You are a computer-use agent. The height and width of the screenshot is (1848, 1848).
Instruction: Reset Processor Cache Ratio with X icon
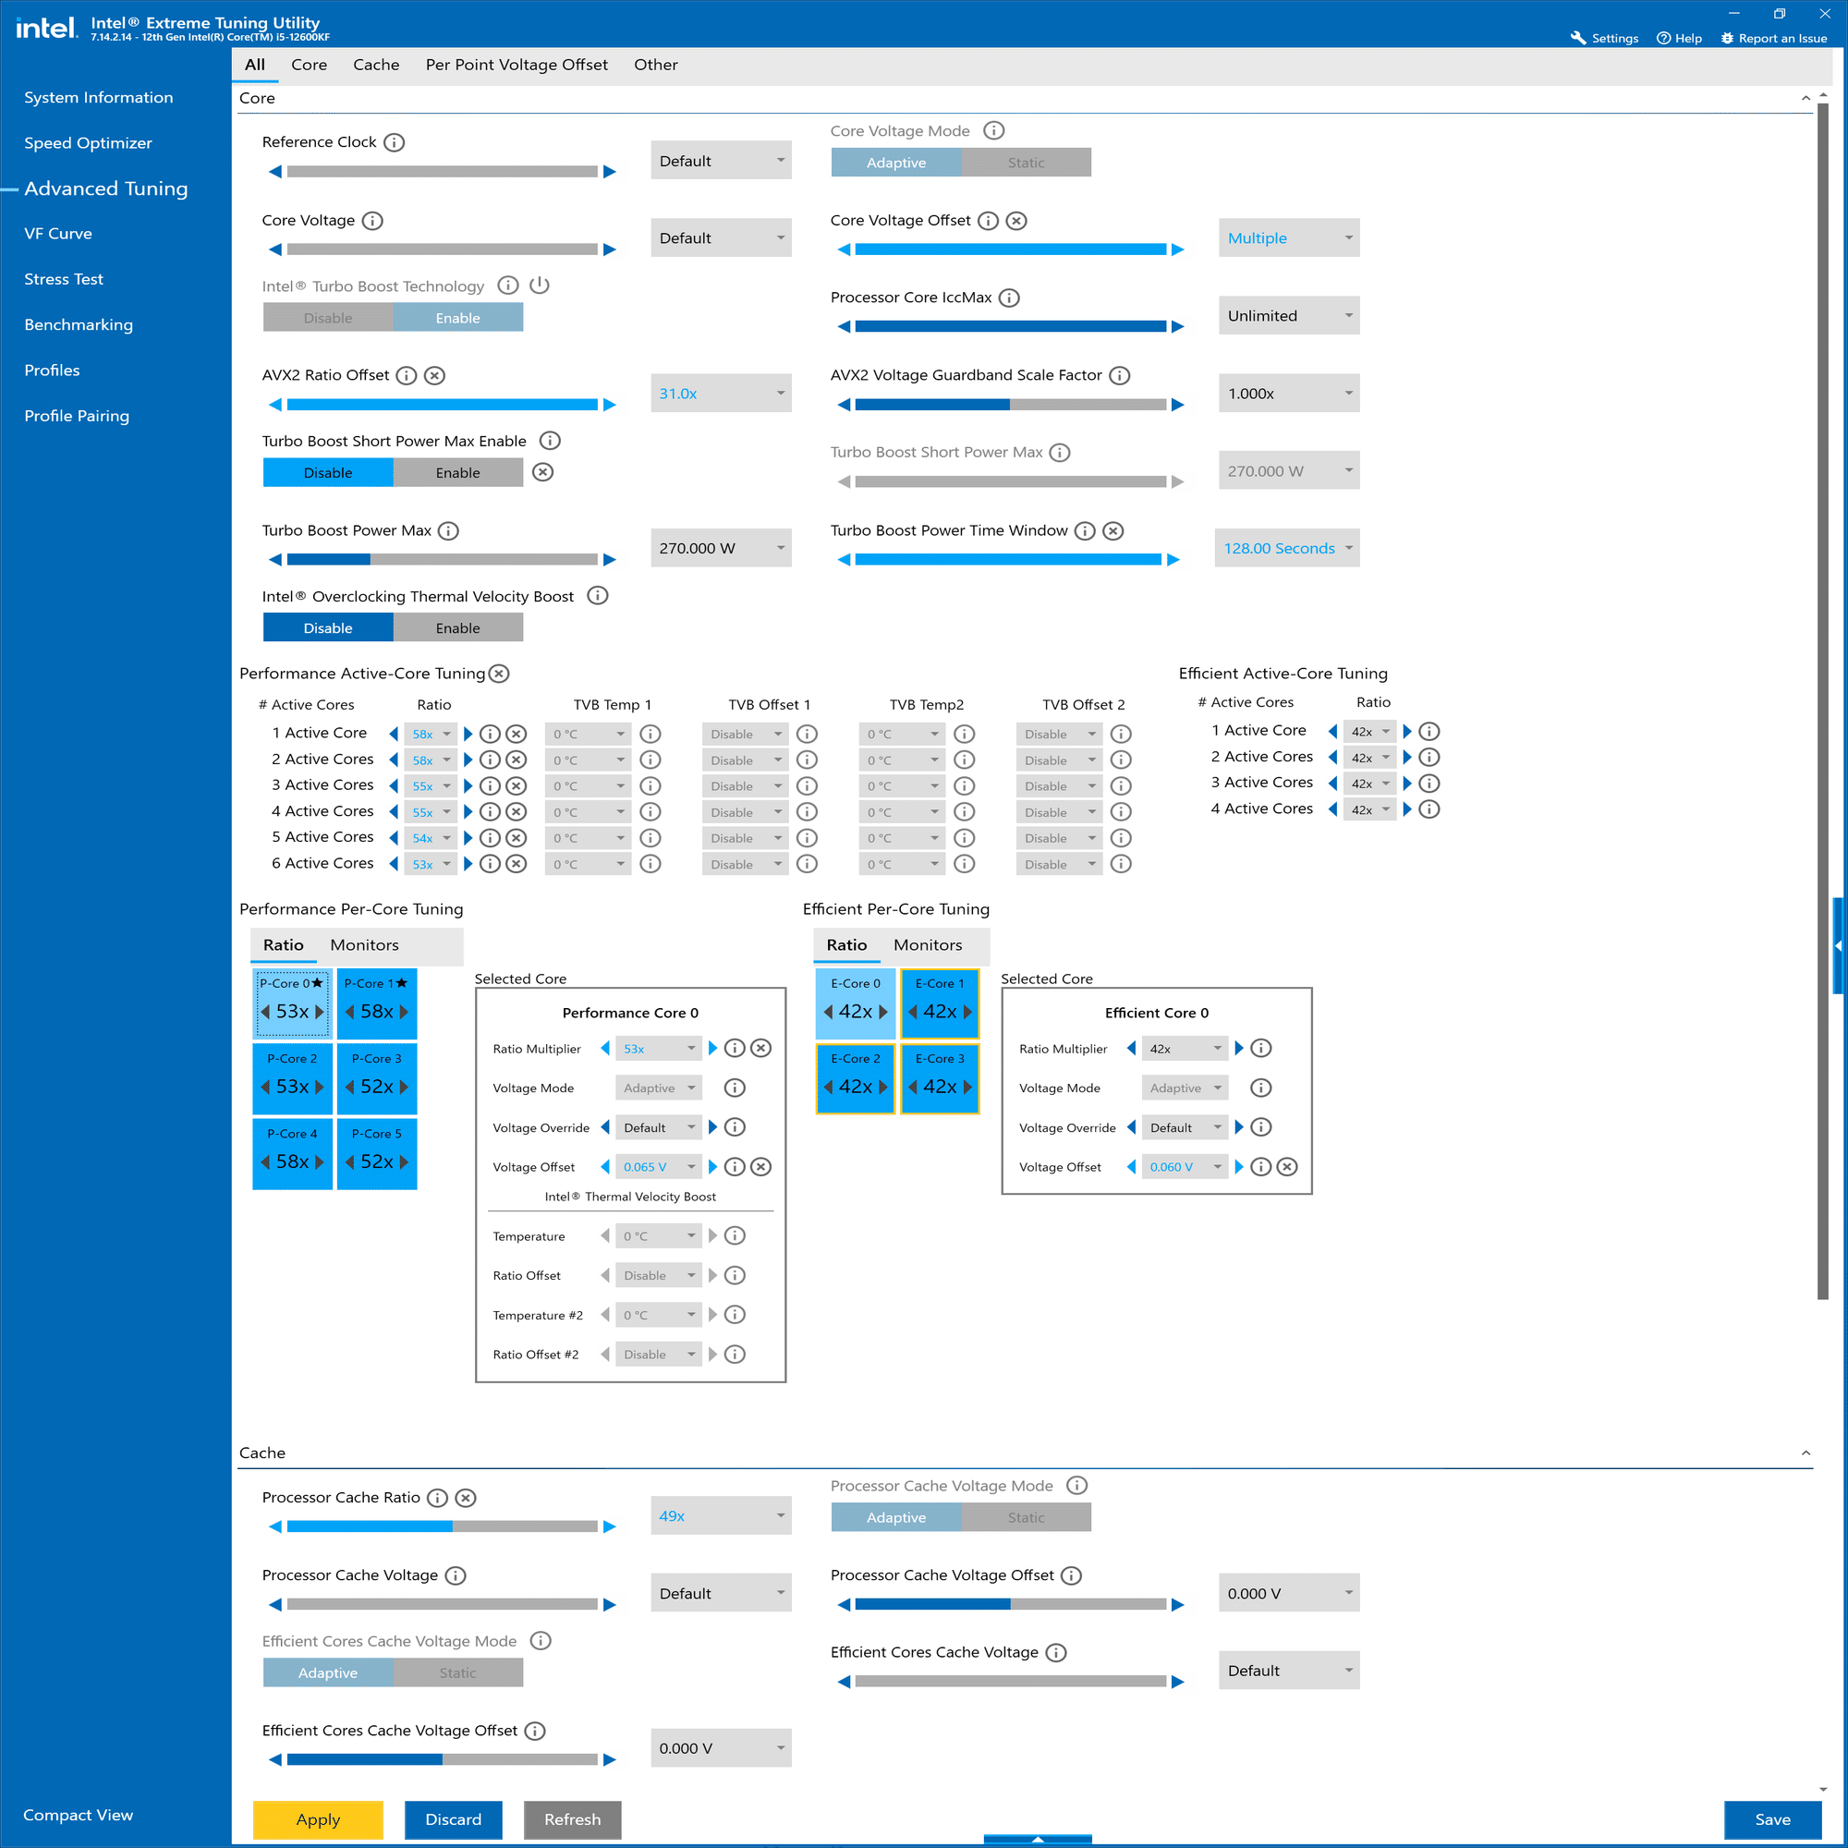click(x=466, y=1498)
